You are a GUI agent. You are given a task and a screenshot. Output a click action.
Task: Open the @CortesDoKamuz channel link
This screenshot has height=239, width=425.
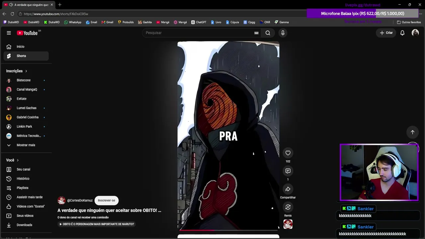(x=80, y=200)
